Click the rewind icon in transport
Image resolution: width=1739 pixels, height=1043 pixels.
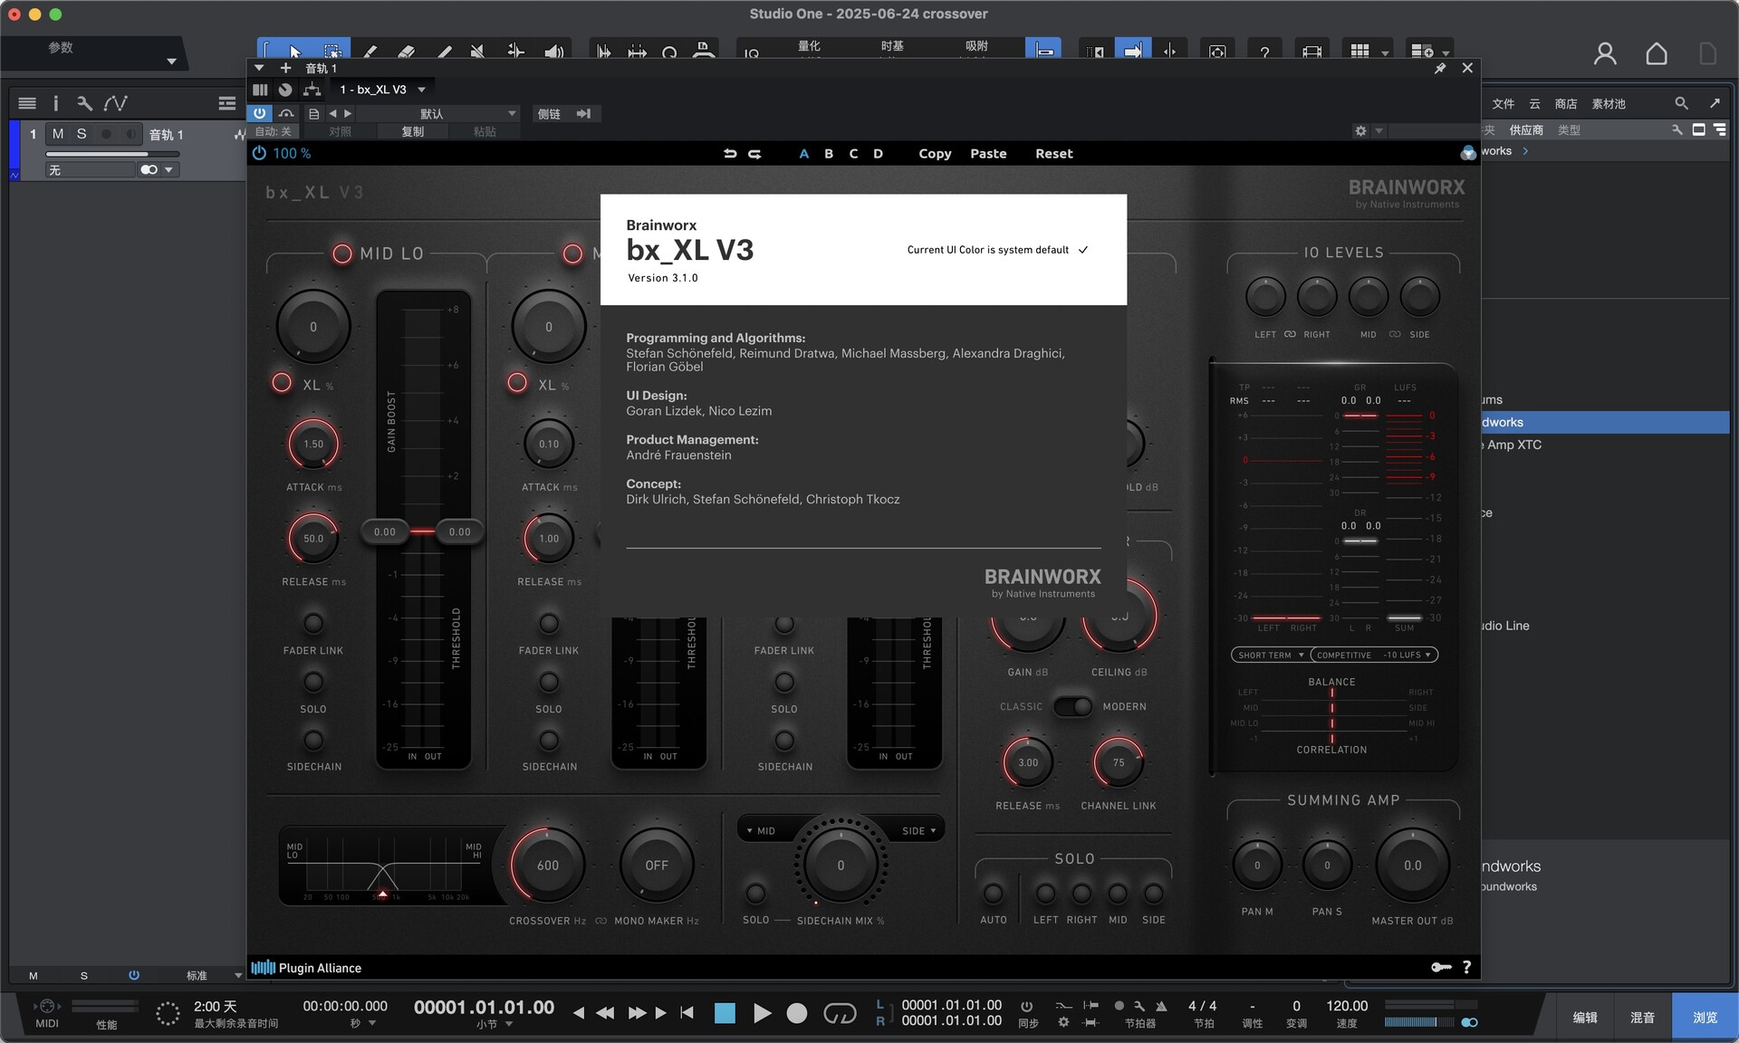[605, 1013]
